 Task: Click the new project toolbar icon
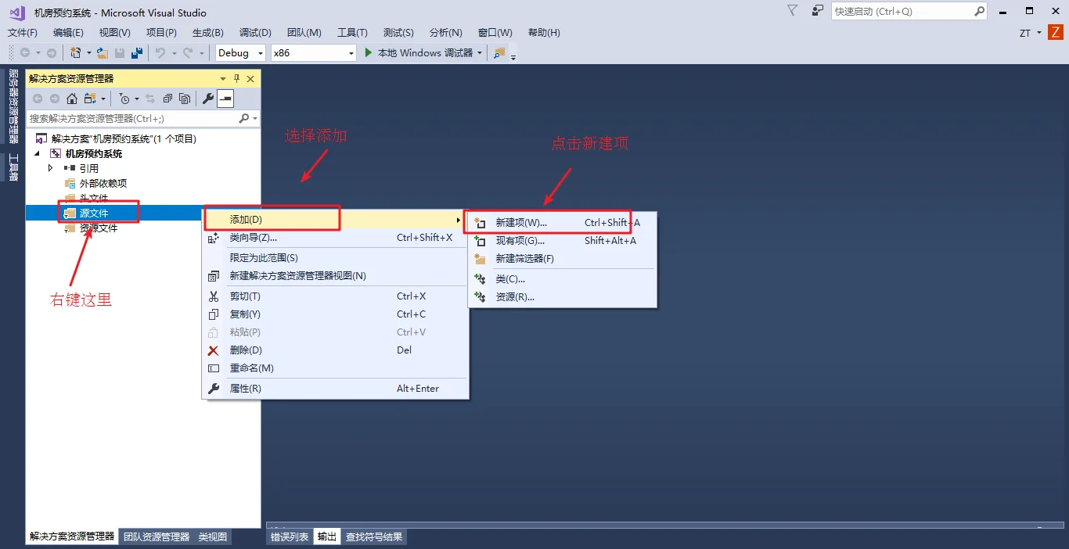(76, 53)
